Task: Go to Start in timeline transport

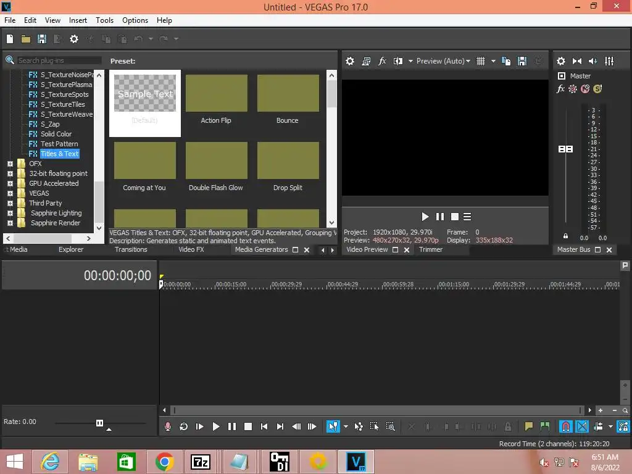Action: tap(264, 426)
